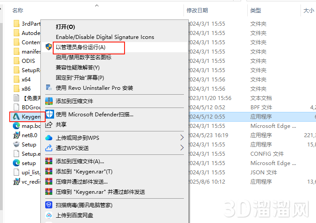The image size is (316, 223).
Task: Sort by the 修改日期 column header
Action: tap(197, 10)
